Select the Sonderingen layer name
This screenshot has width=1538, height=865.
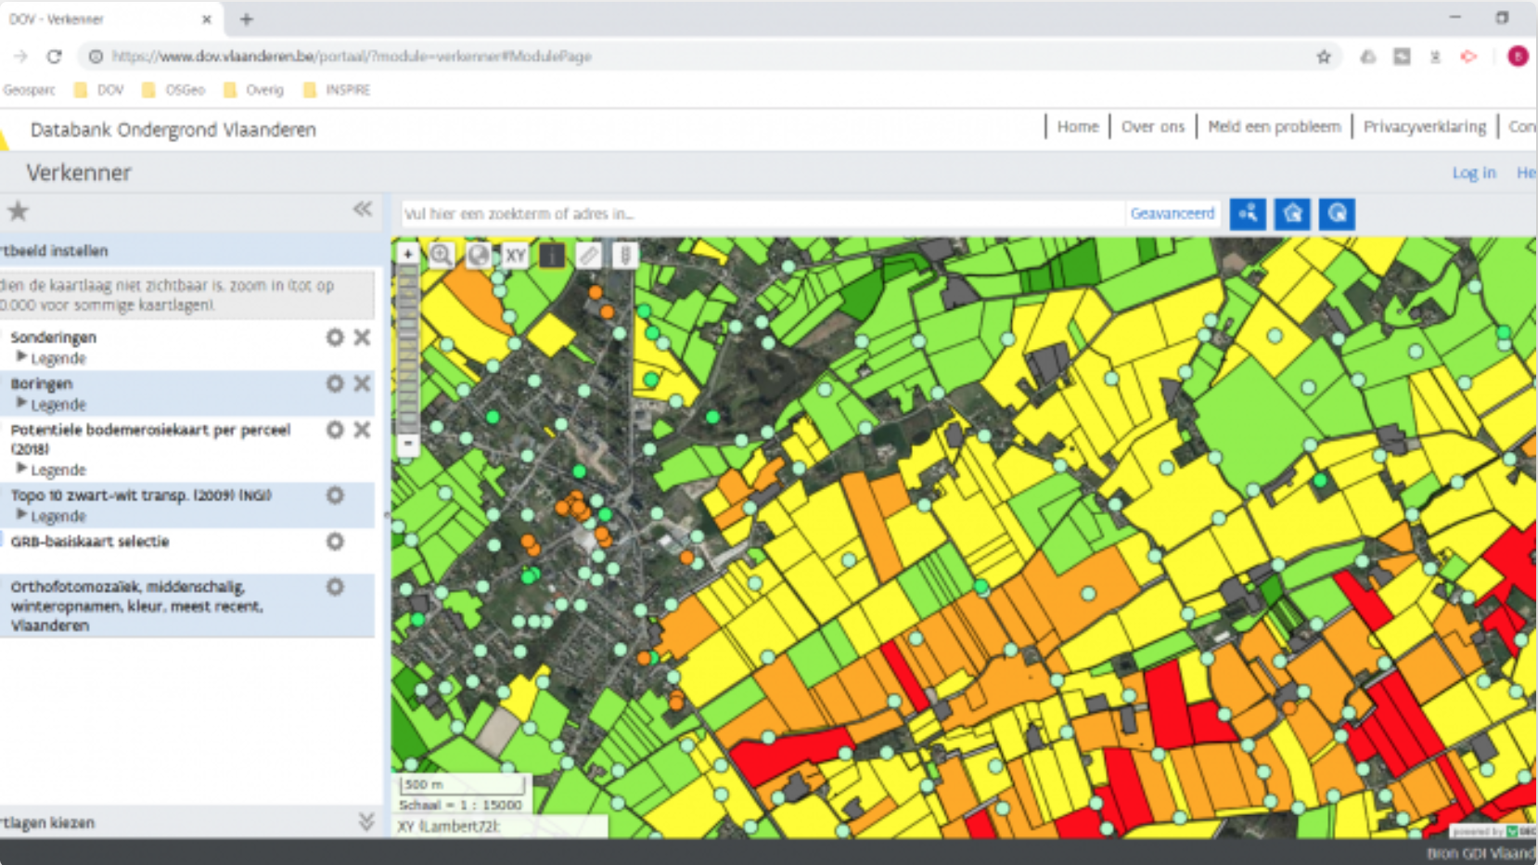53,337
